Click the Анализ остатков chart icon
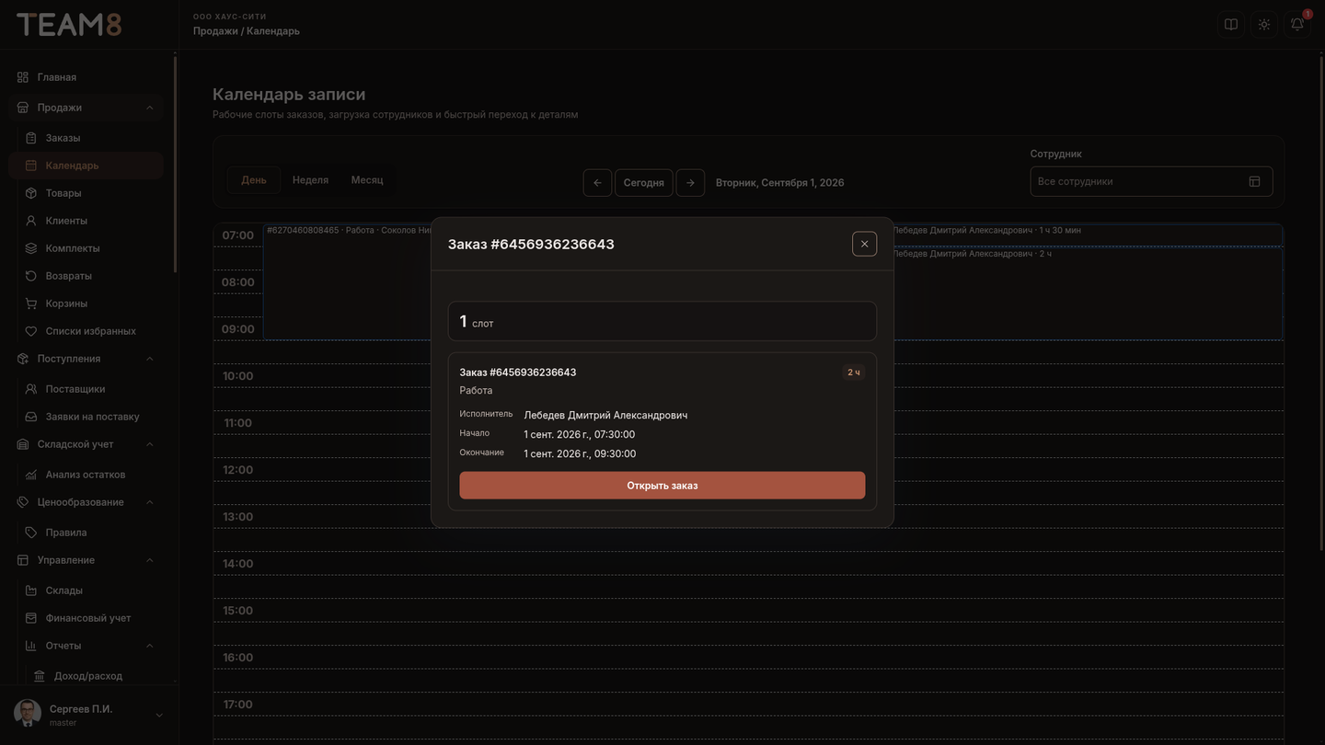The width and height of the screenshot is (1325, 745). 31,475
